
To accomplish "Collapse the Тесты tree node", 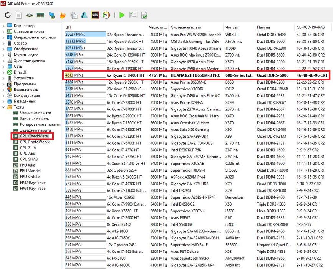I will click(x=3, y=107).
